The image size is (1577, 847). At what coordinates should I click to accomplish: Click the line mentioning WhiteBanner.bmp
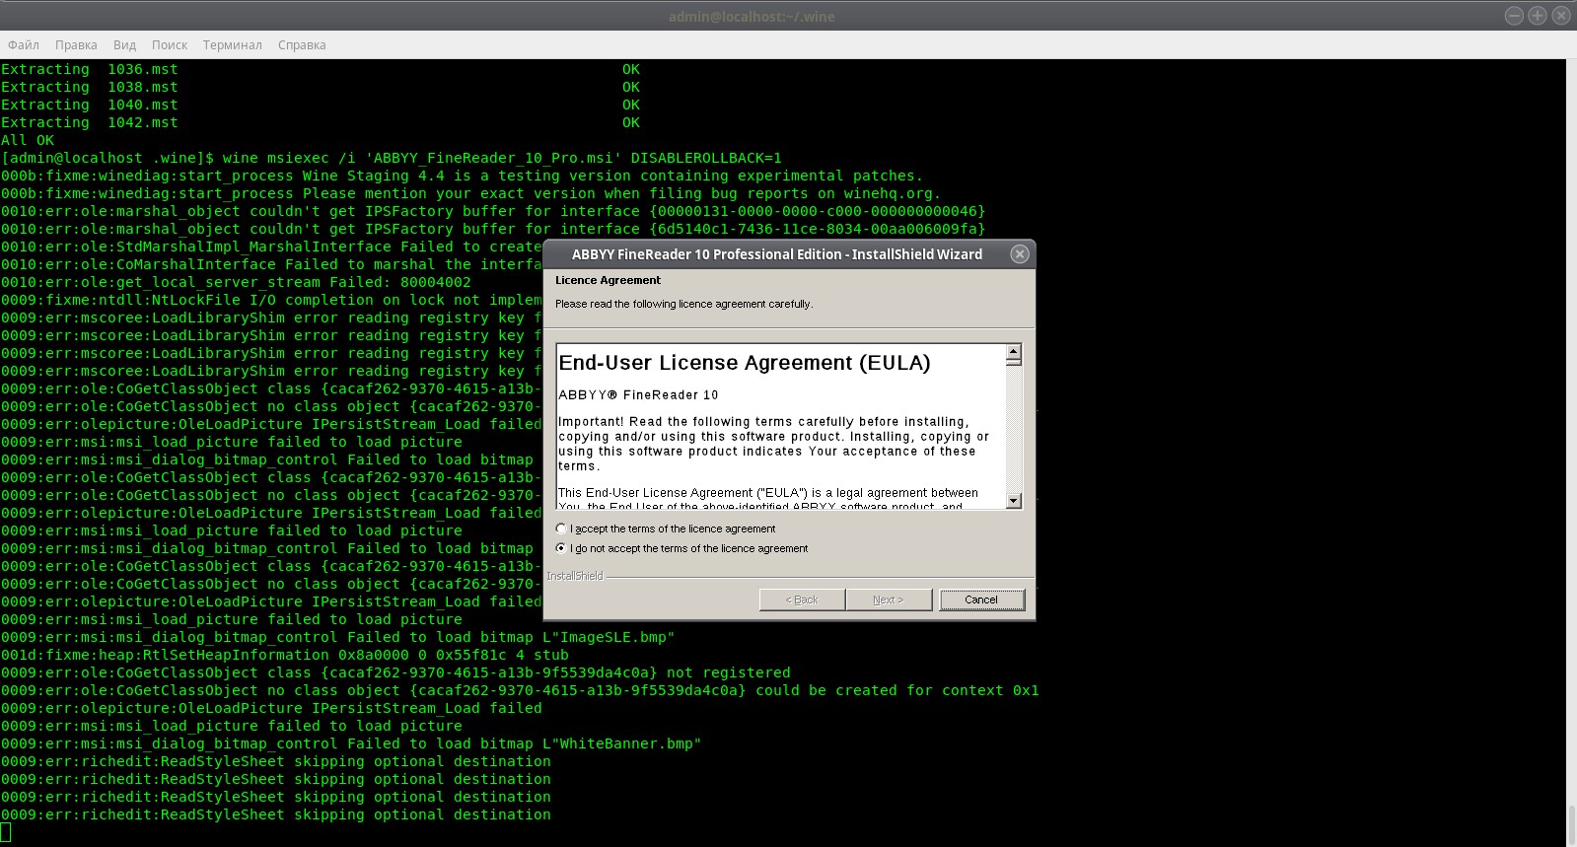click(x=351, y=743)
